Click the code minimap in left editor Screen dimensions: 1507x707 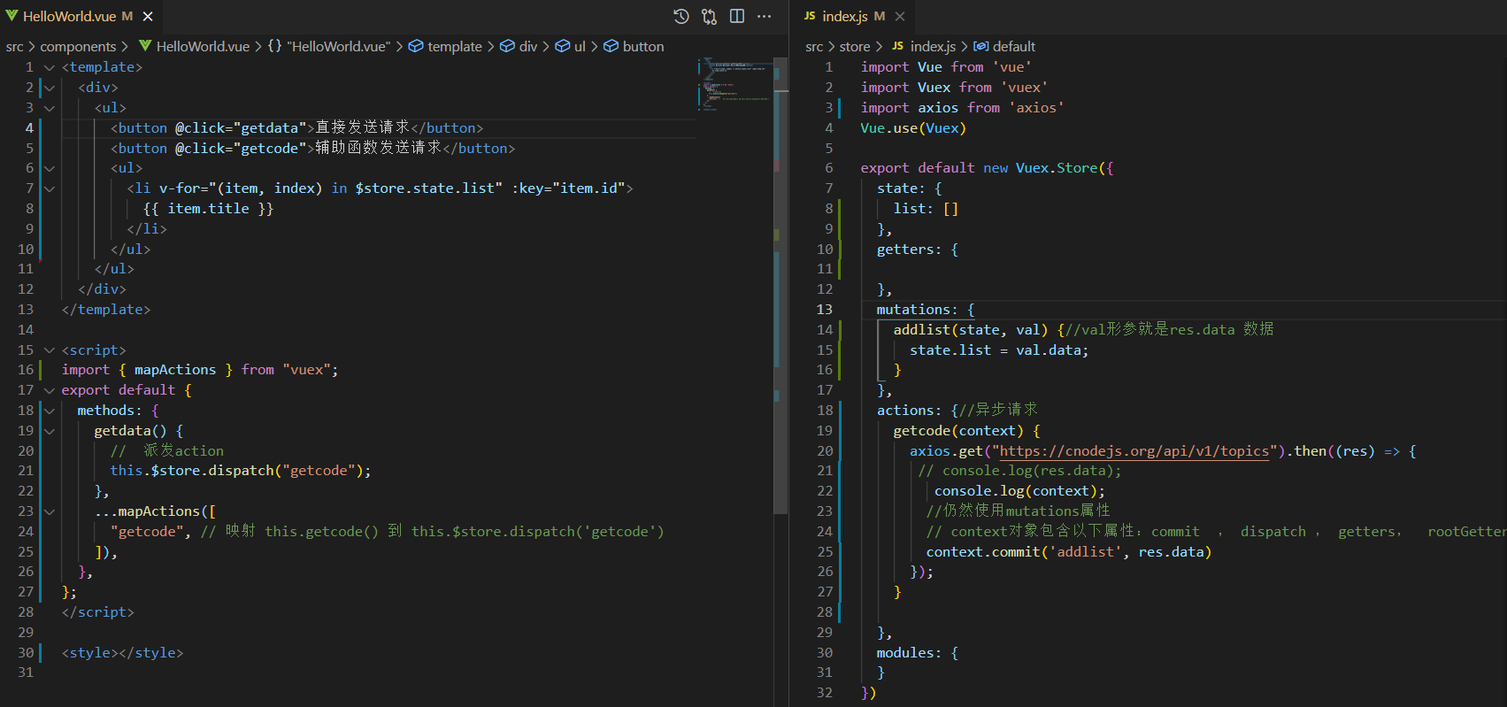click(x=734, y=85)
